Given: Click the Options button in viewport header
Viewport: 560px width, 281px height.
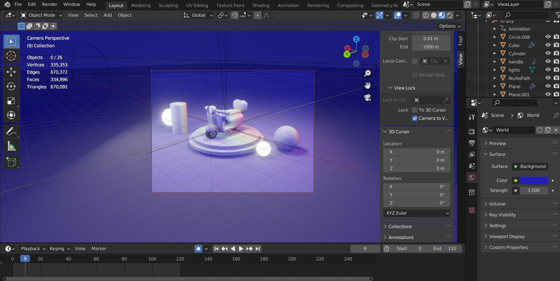Looking at the screenshot, I should pos(449,26).
